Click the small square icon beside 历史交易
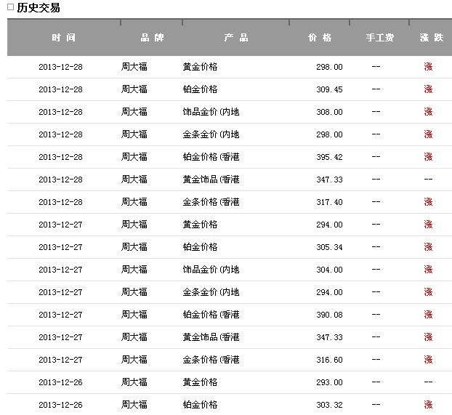 tap(10, 7)
